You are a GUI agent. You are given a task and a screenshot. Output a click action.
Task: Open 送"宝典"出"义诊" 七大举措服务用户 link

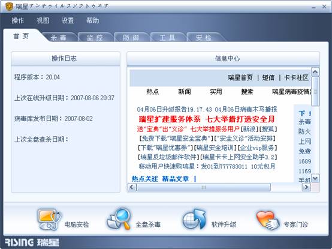[188, 129]
